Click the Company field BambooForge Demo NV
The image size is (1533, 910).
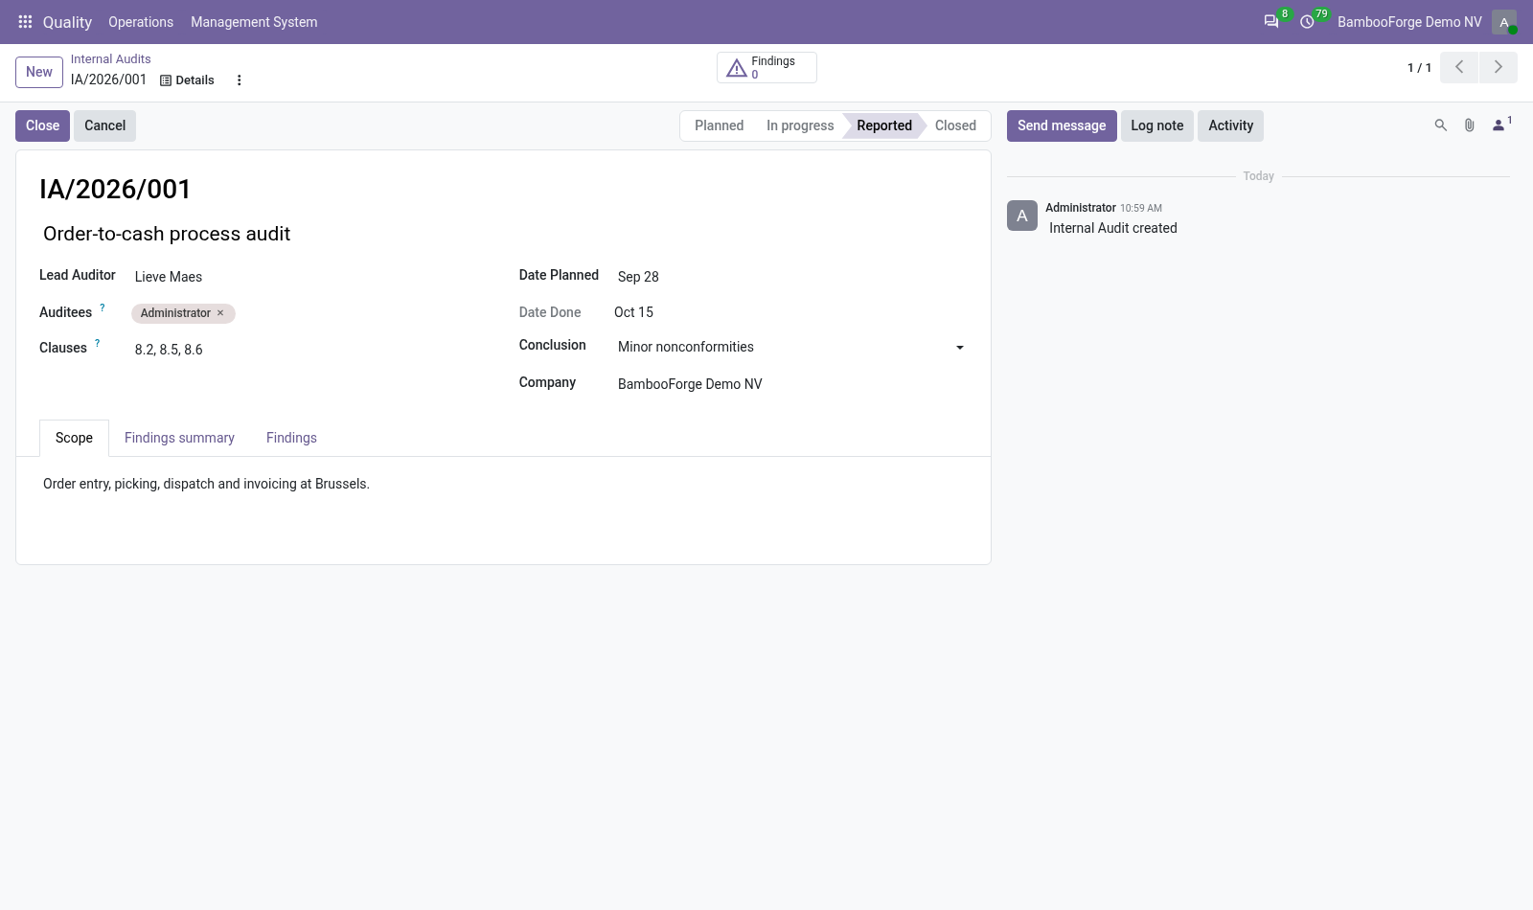coord(790,384)
